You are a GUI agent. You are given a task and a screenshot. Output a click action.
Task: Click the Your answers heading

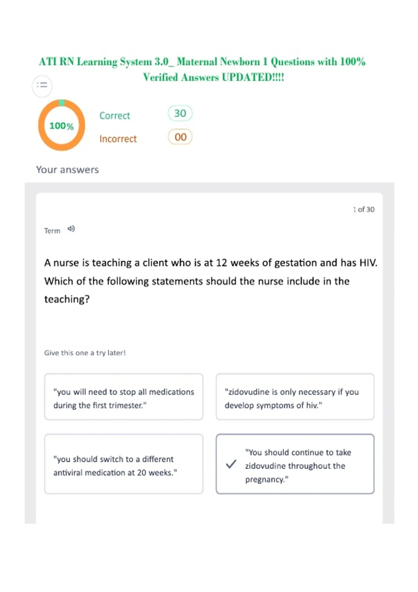pyautogui.click(x=68, y=170)
